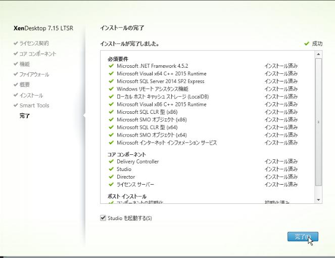Select the インストール step in sidebar
335x258 pixels.
point(31,95)
